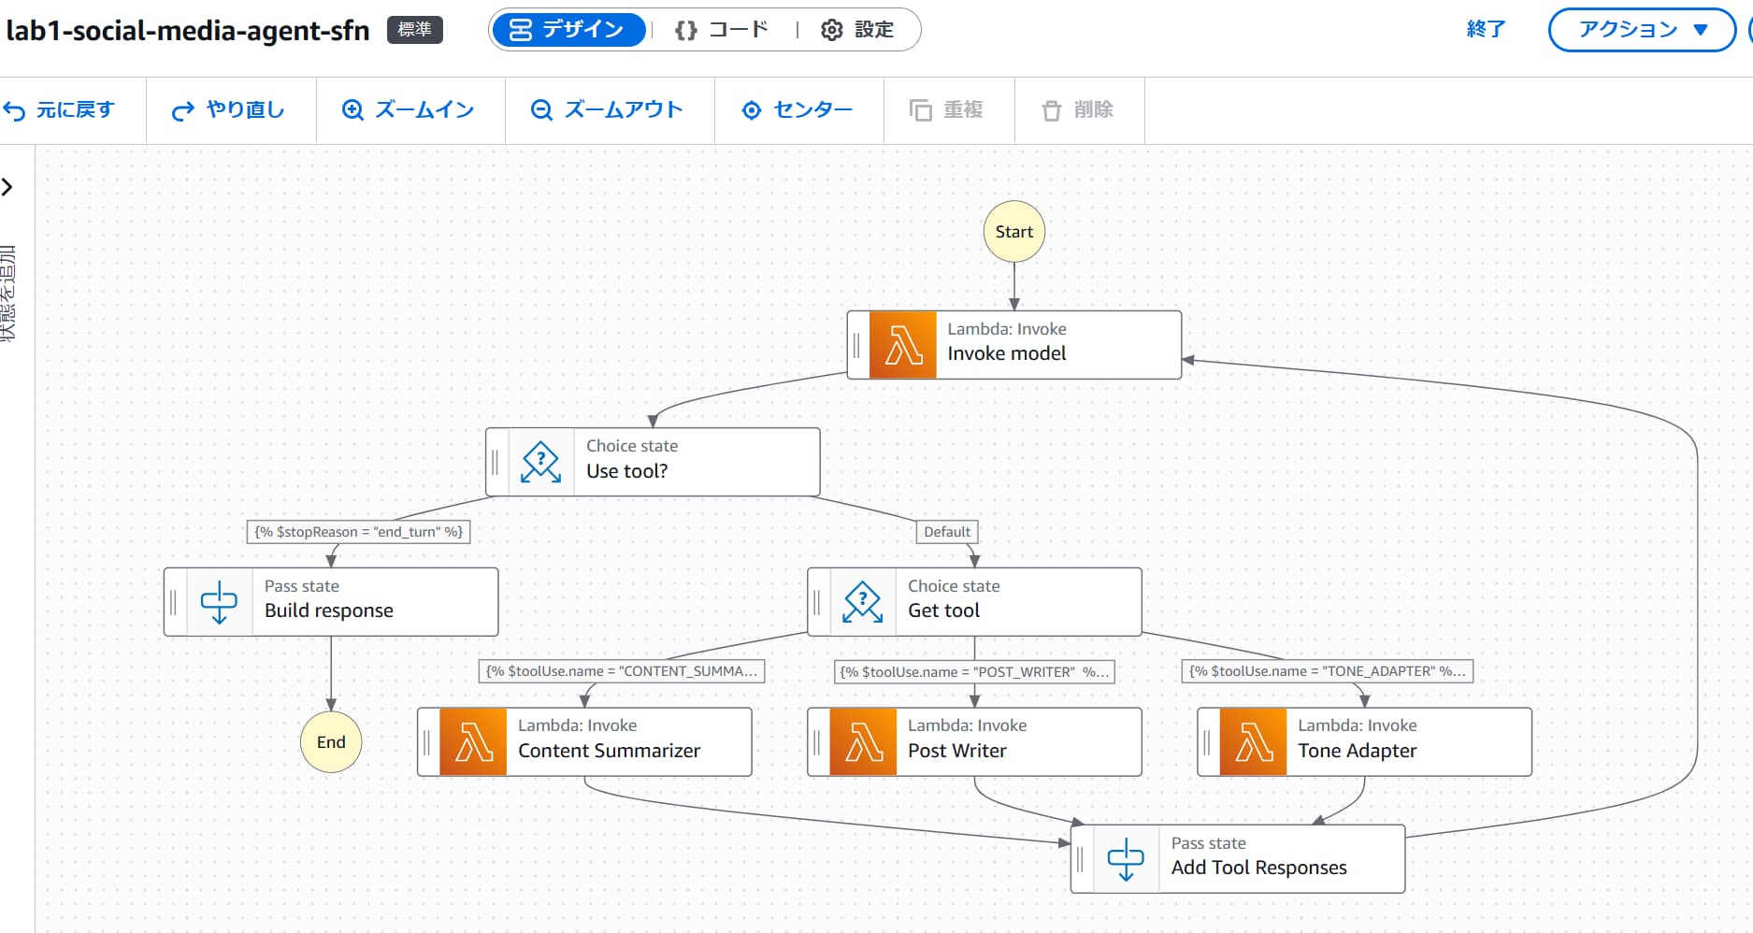Expand the collapsed left states panel
Viewport: 1753px width, 933px height.
(8, 187)
